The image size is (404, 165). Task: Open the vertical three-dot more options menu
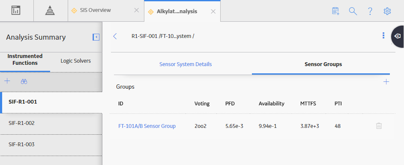383,35
